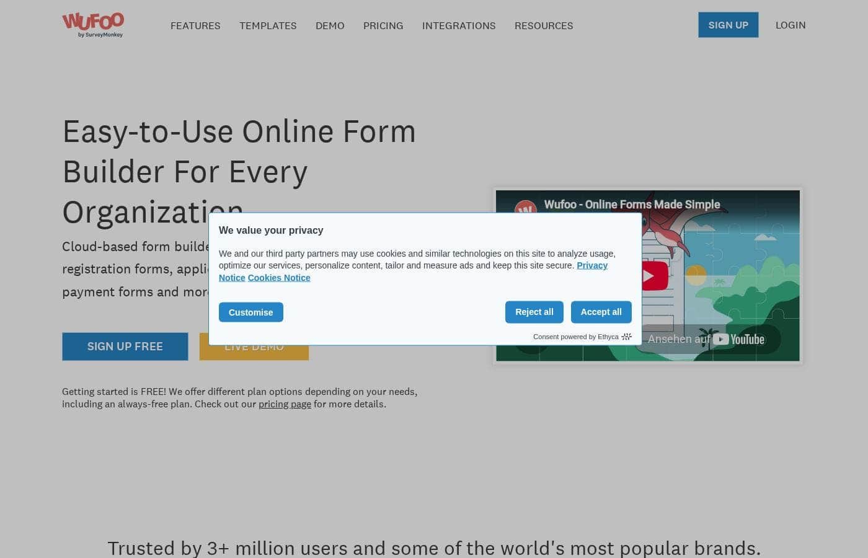Customise cookie preferences
The height and width of the screenshot is (558, 868).
pos(251,312)
